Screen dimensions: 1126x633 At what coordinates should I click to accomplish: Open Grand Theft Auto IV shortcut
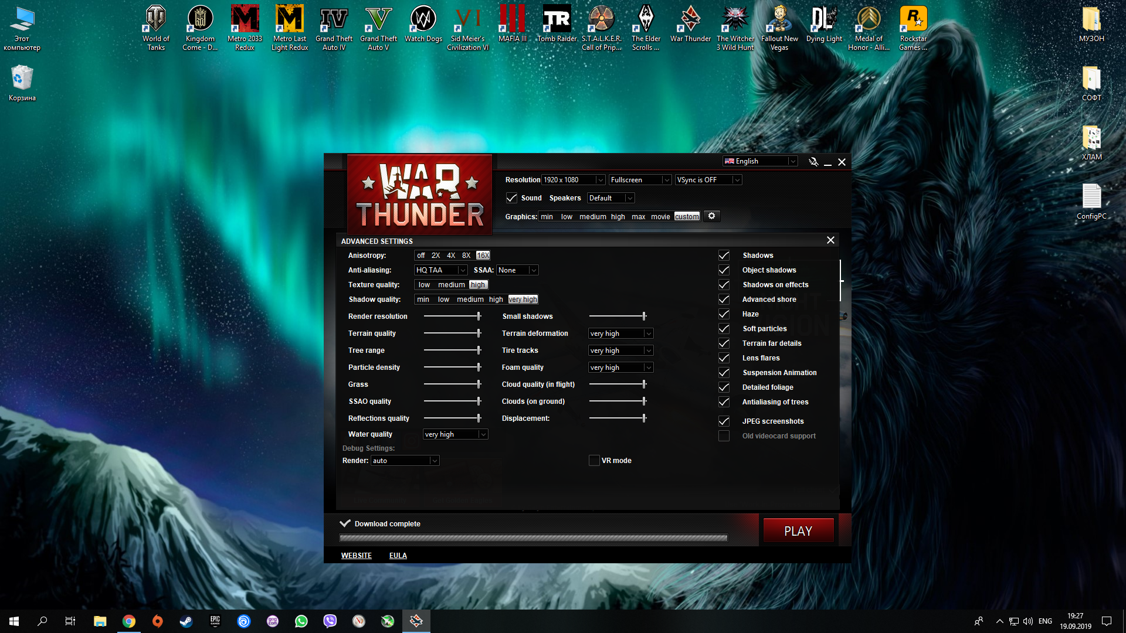pyautogui.click(x=334, y=28)
